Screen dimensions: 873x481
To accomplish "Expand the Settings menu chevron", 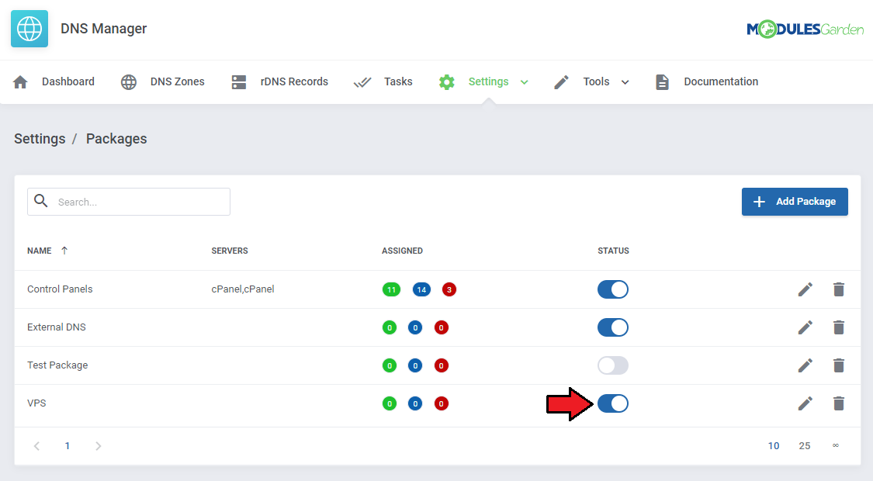I will pyautogui.click(x=524, y=82).
